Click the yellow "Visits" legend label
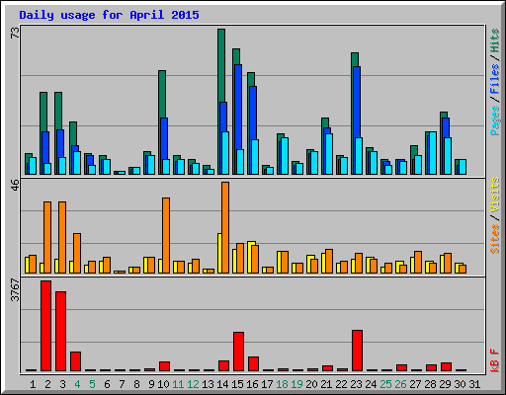This screenshot has height=395, width=506. click(x=494, y=195)
